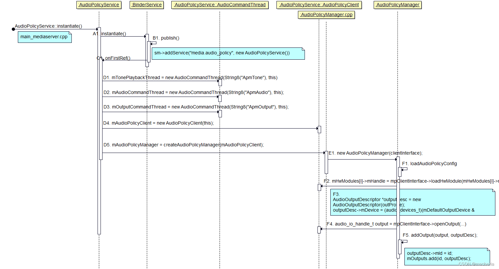Image resolution: width=499 pixels, height=269 pixels.
Task: Click the D5 createAudioPolicyManager message label
Action: [184, 145]
